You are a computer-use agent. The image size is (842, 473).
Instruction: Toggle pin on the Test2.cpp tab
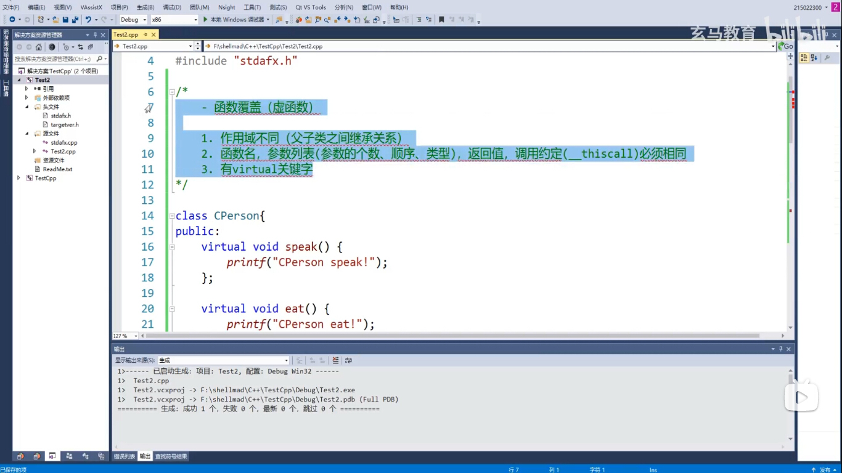click(x=144, y=35)
